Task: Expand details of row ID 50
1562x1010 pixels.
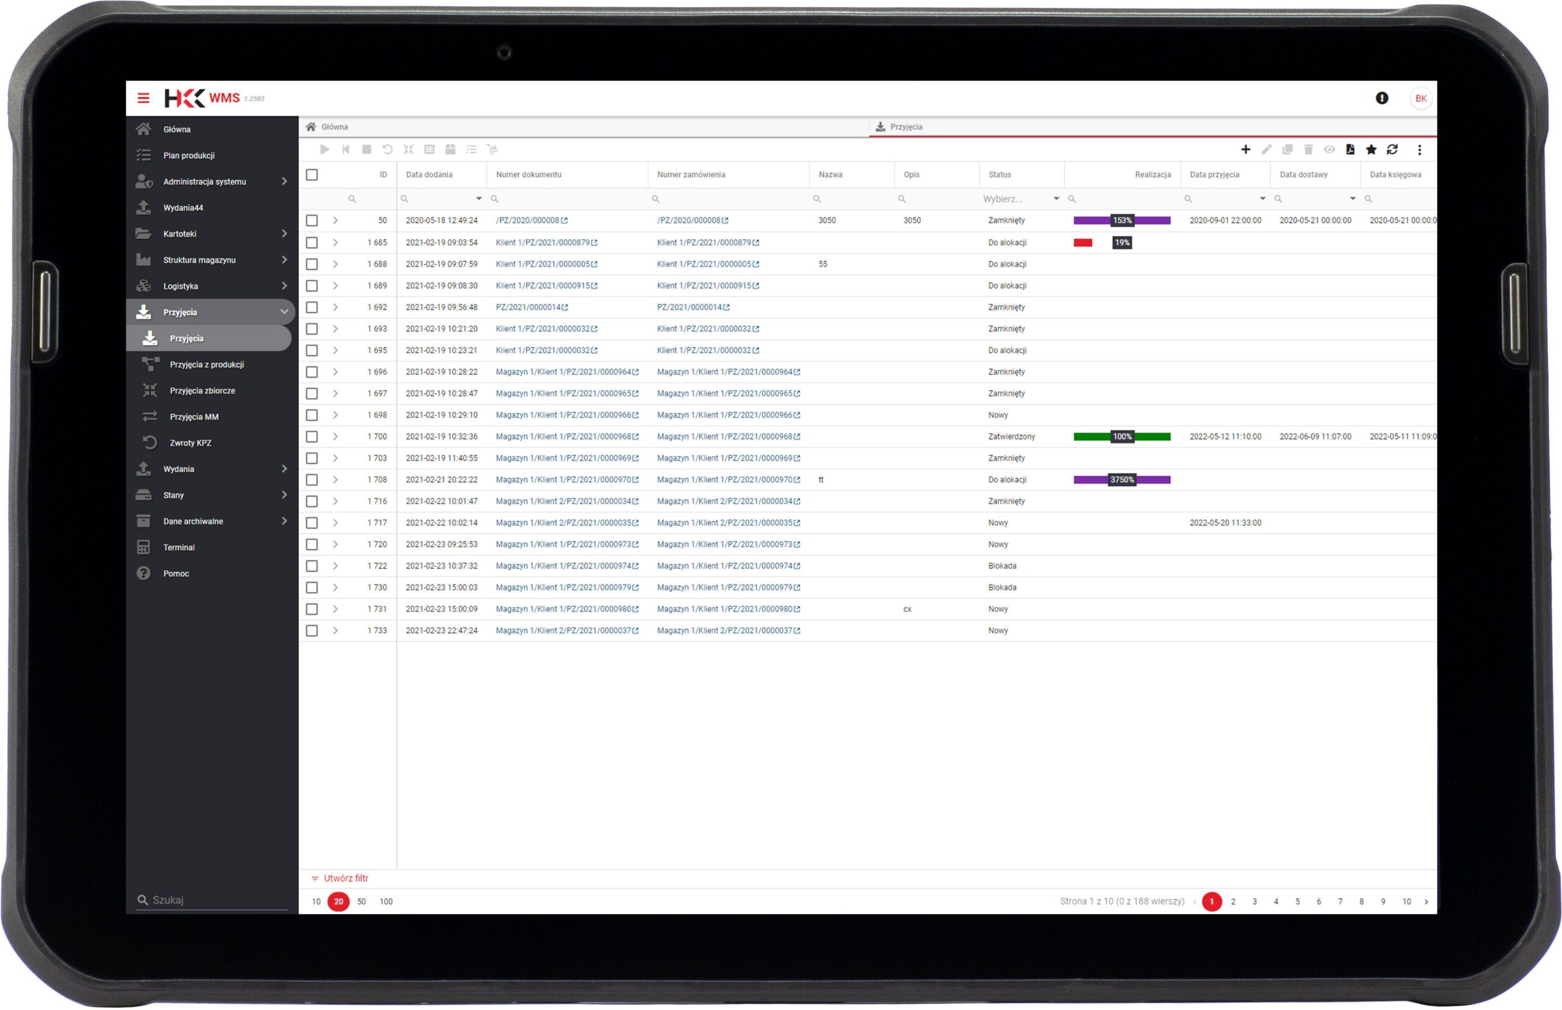Action: (x=335, y=220)
